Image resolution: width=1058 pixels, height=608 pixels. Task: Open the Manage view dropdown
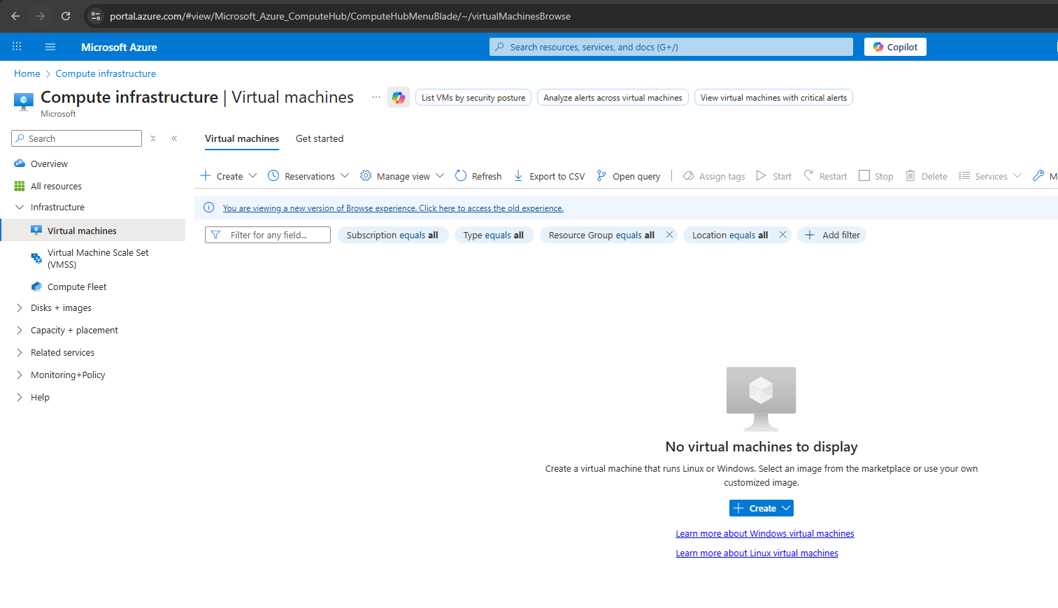[402, 176]
